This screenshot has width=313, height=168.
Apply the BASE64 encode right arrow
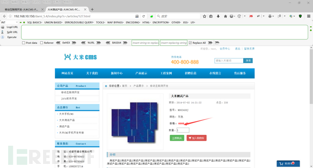tap(125, 43)
